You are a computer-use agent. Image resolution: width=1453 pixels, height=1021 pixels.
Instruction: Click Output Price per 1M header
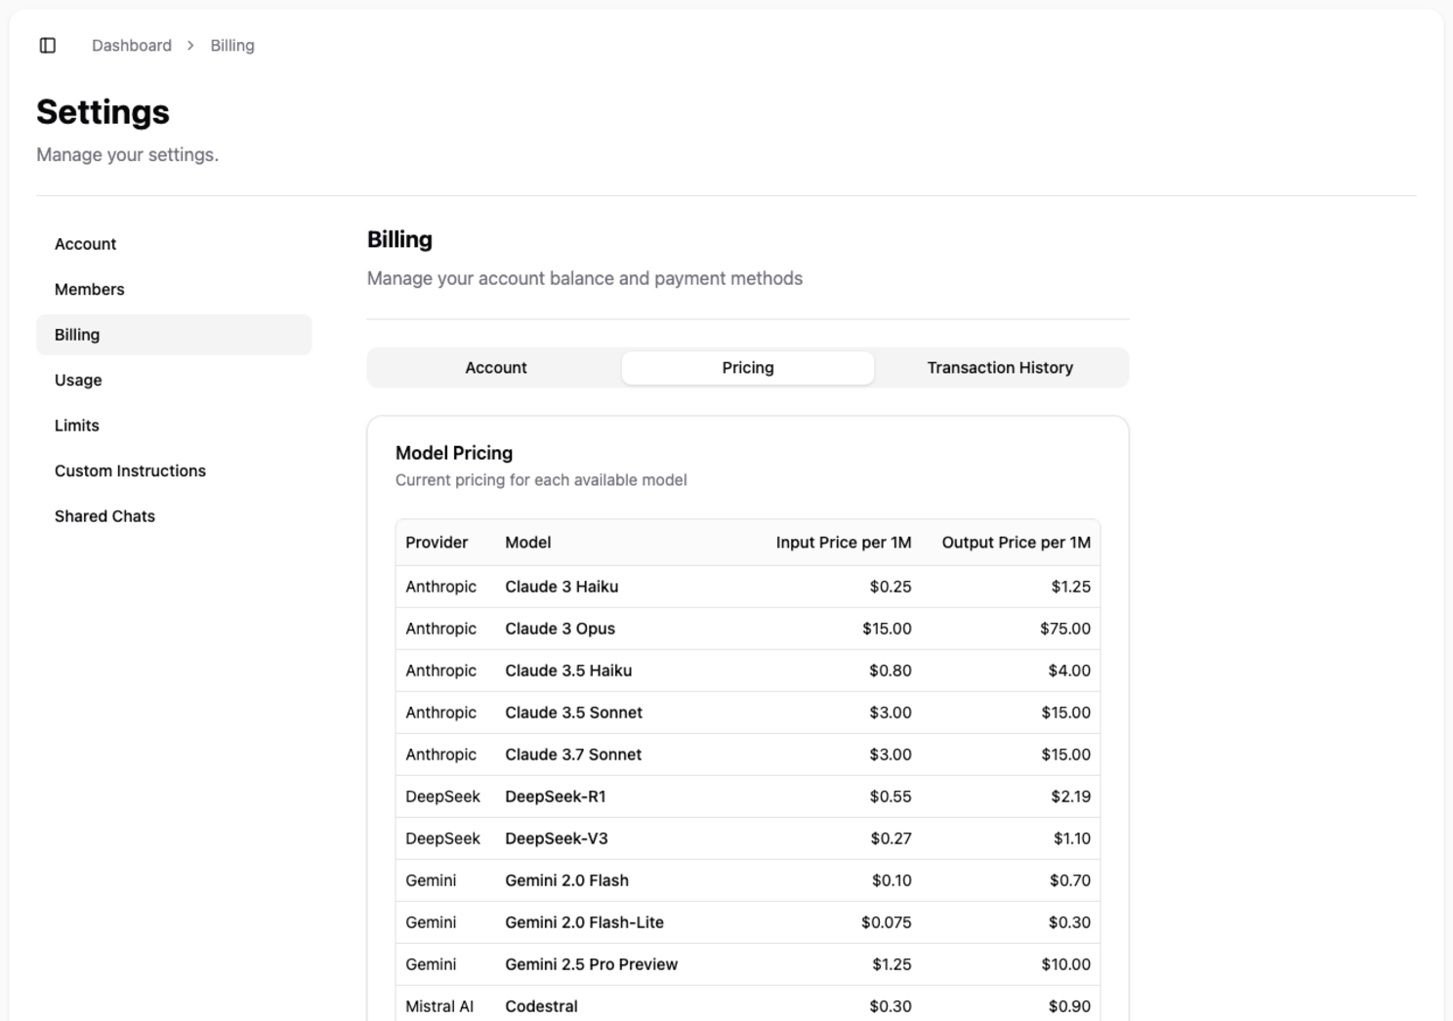pos(1017,543)
